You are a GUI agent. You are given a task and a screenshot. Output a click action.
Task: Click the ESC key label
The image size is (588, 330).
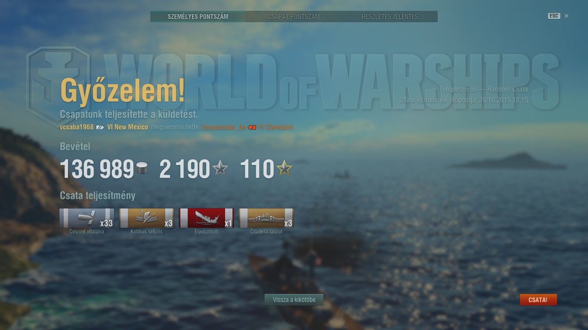point(554,16)
